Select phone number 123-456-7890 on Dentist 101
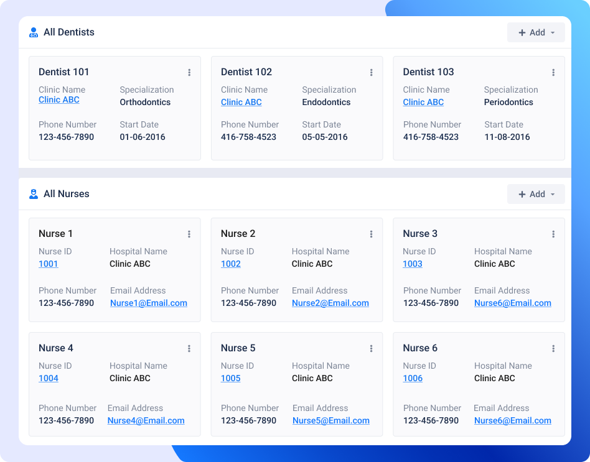Viewport: 590px width, 462px height. (66, 137)
